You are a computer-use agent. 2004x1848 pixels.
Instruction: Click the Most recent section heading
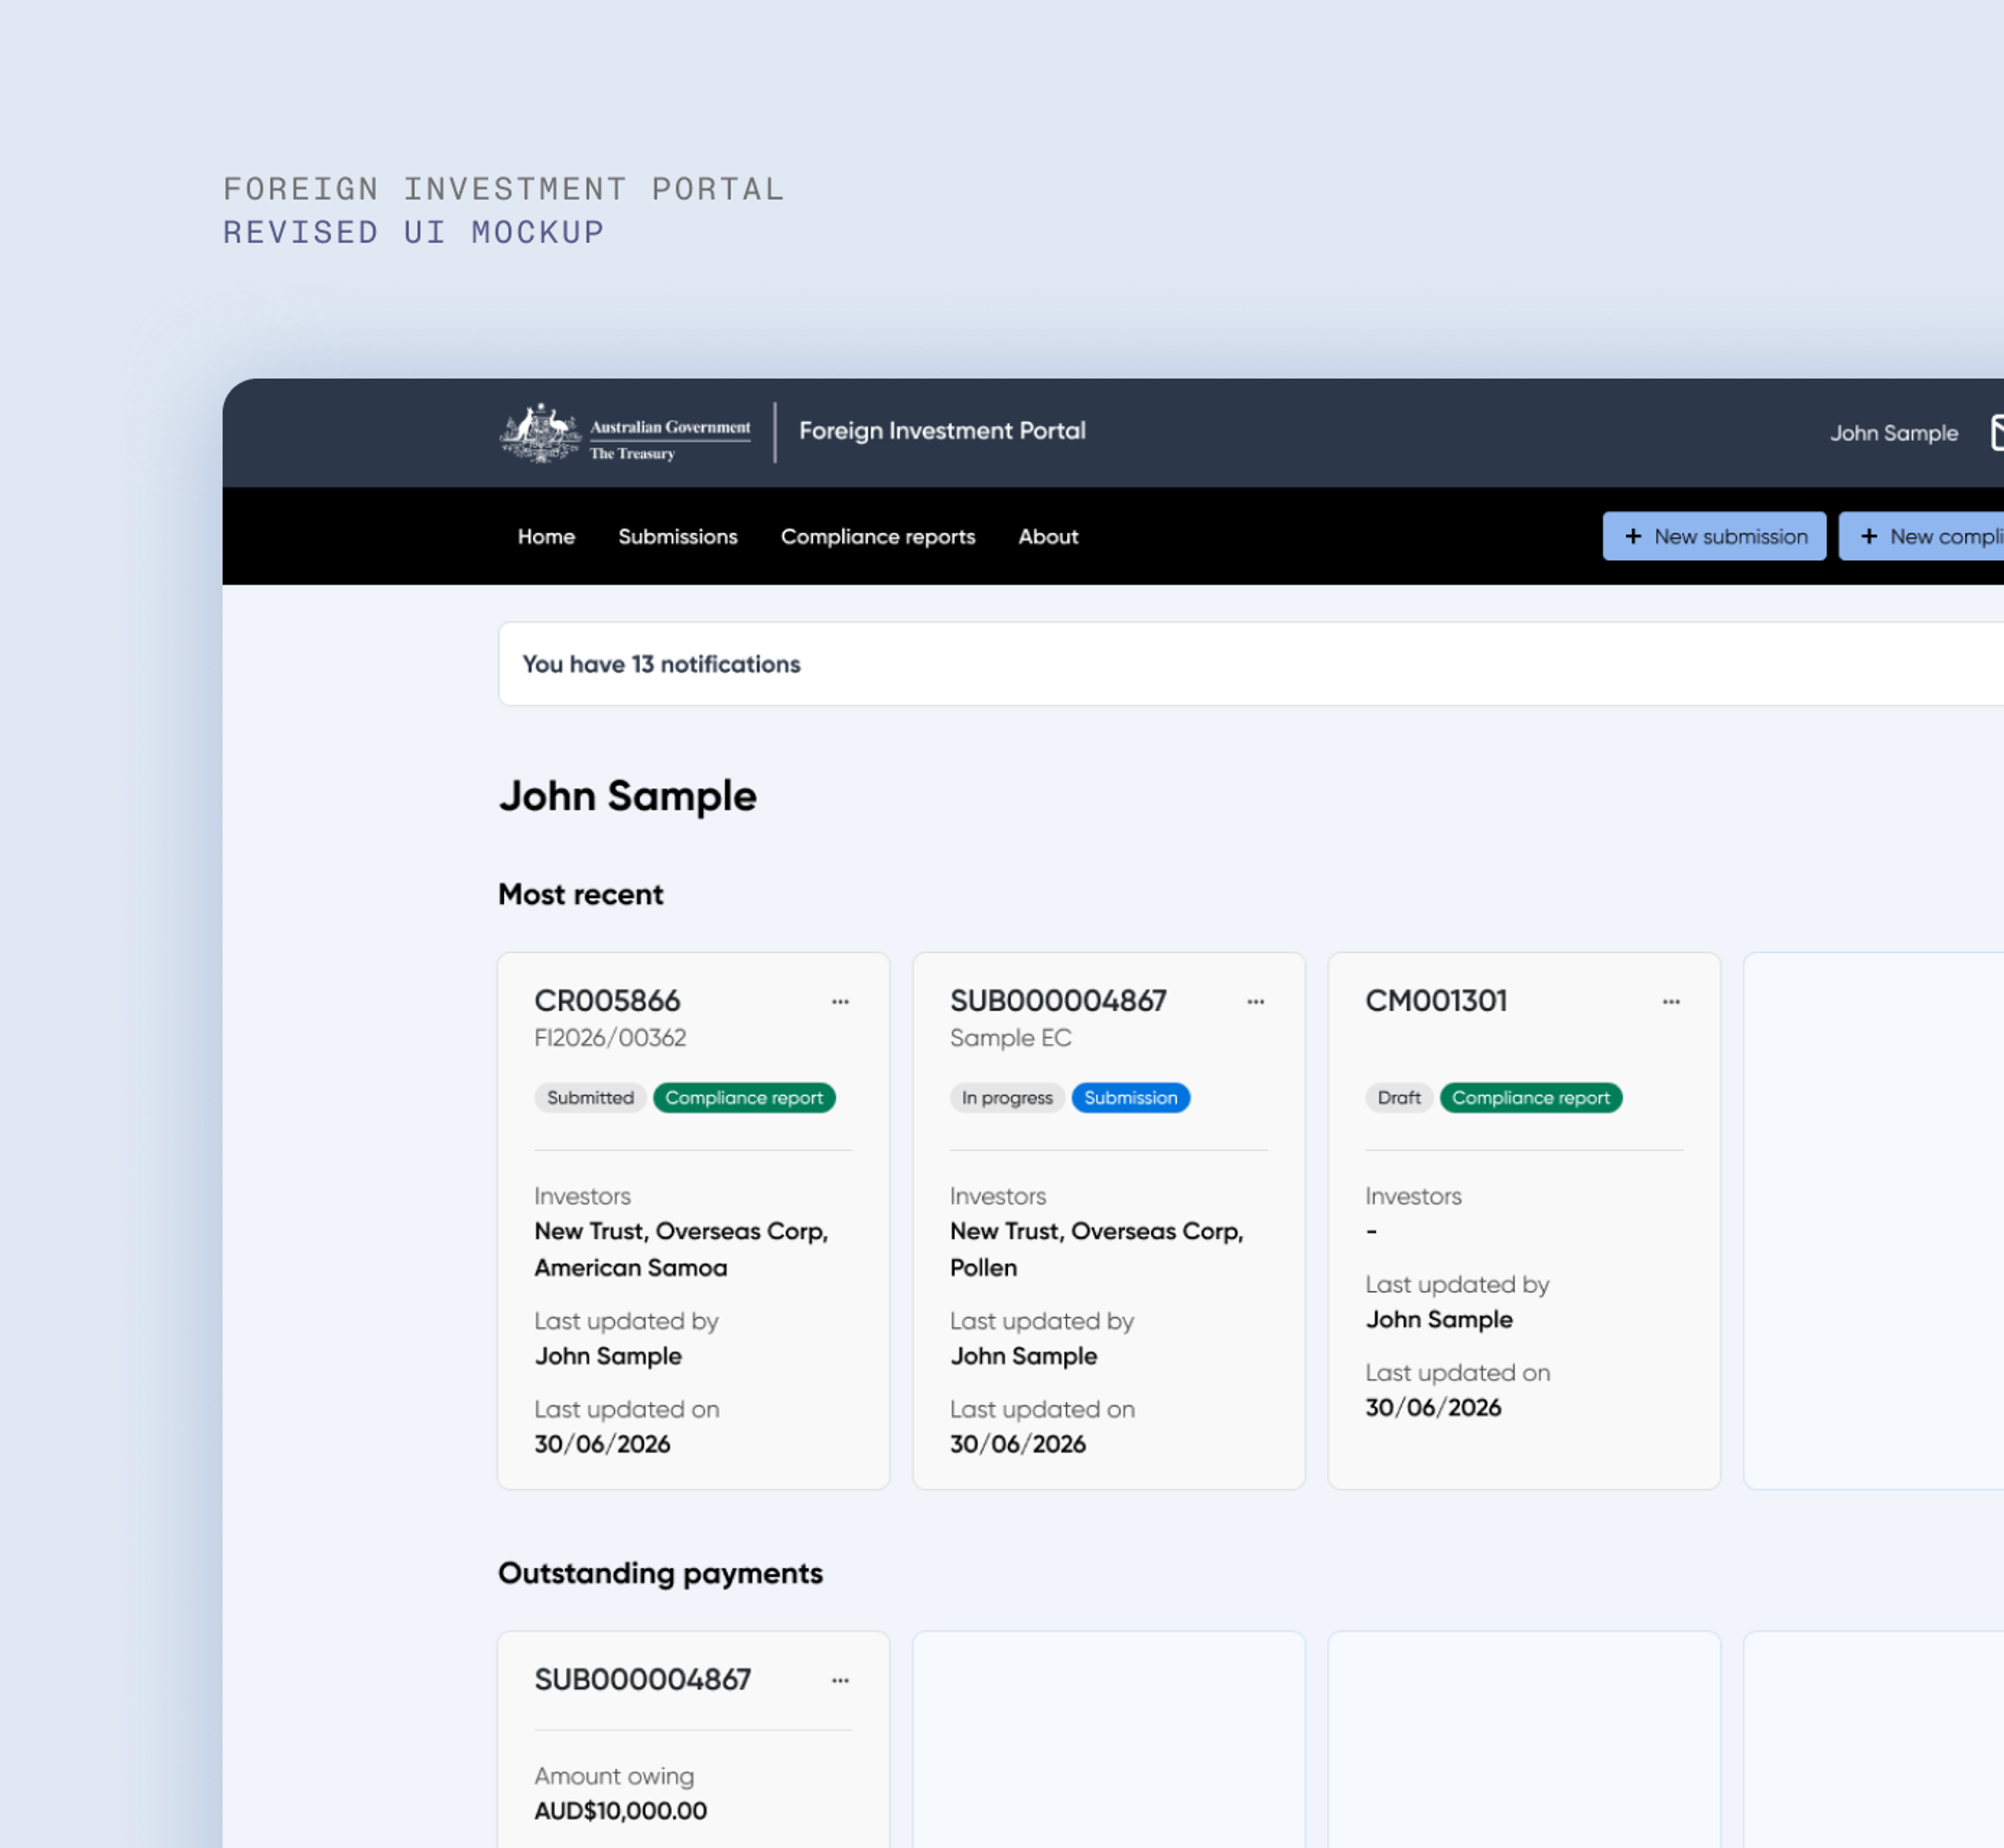pos(581,895)
